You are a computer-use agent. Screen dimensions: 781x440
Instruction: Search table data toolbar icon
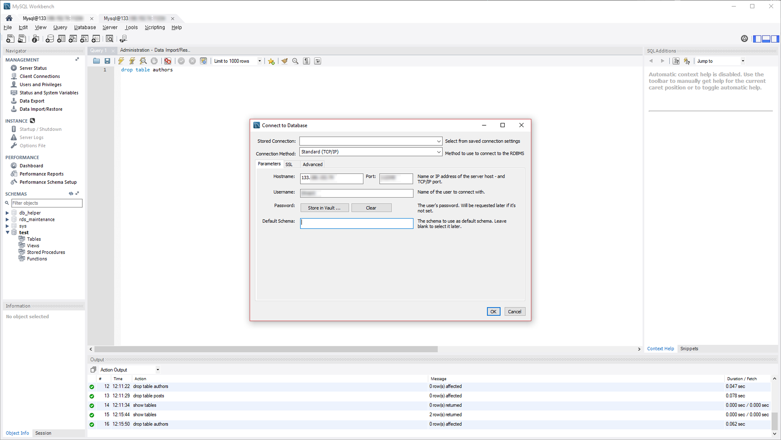click(x=110, y=38)
